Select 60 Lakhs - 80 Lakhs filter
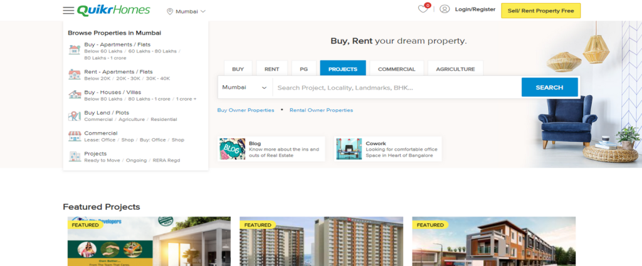Image resolution: width=642 pixels, height=266 pixels. tap(152, 51)
